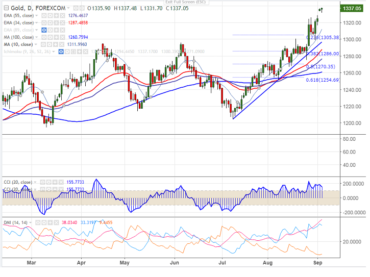Toggle visibility eye for Gold symbol
This screenshot has height=277, width=370.
pyautogui.click(x=76, y=8)
